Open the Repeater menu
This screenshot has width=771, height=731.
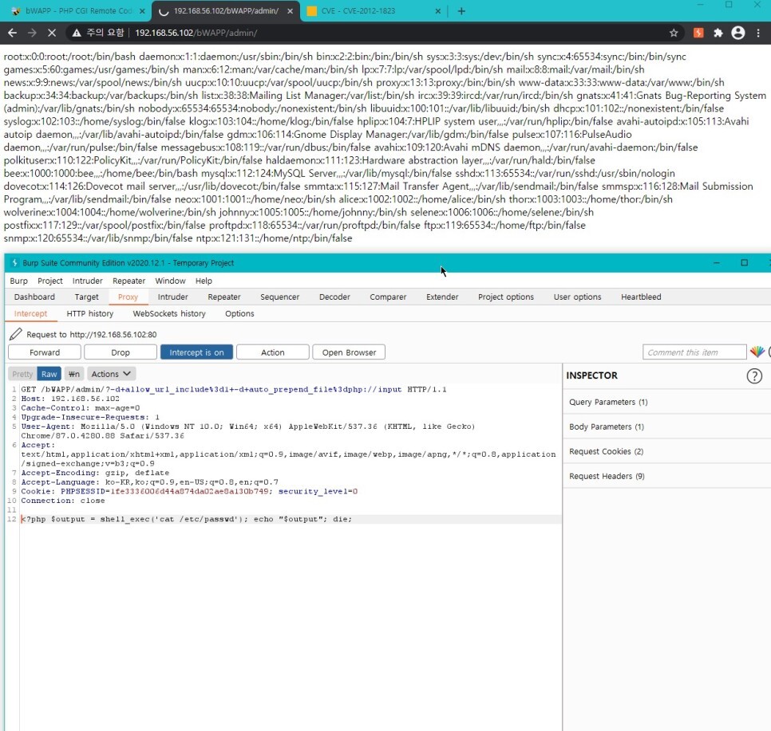click(128, 281)
